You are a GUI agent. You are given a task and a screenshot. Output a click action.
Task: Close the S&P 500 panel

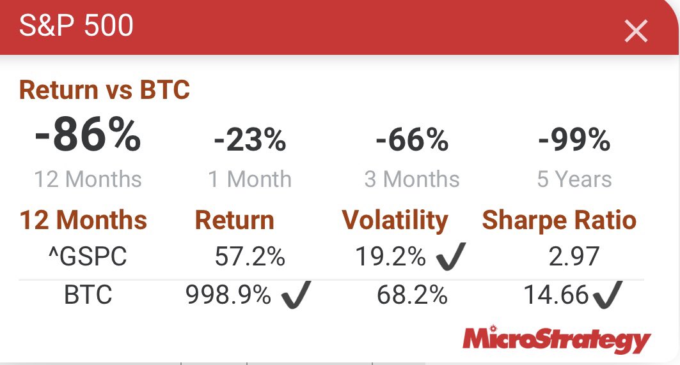coord(636,30)
